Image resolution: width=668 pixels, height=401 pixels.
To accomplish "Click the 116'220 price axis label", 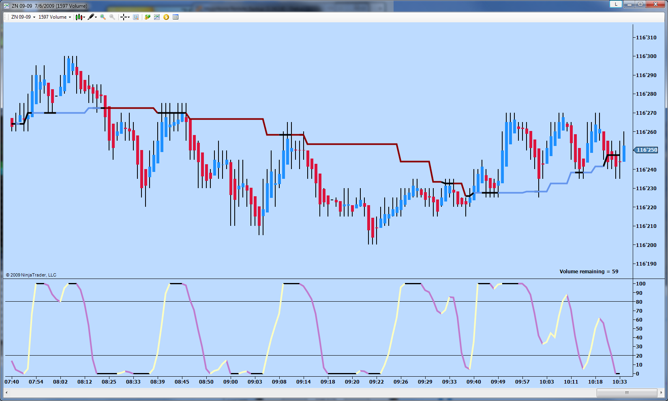I will tap(646, 207).
